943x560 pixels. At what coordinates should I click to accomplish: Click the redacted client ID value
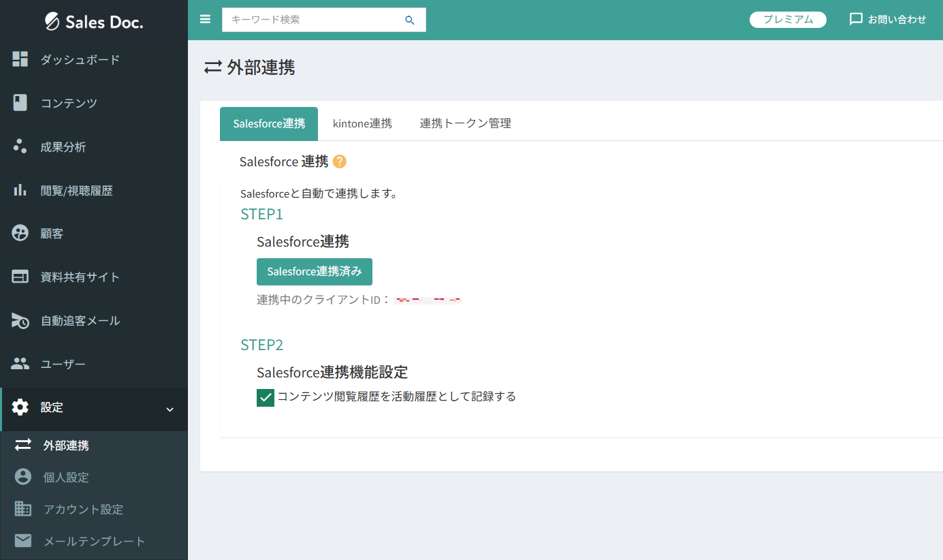428,300
